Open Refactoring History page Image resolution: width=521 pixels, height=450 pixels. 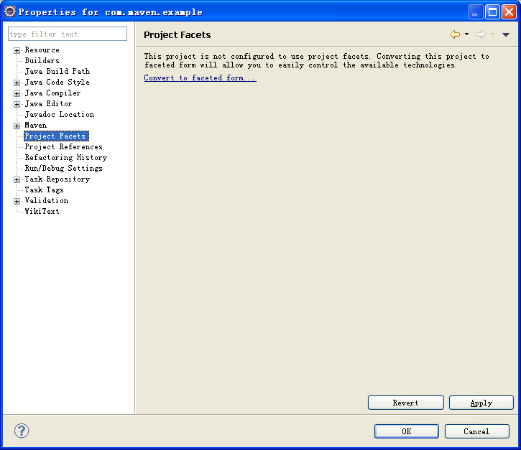click(x=66, y=157)
